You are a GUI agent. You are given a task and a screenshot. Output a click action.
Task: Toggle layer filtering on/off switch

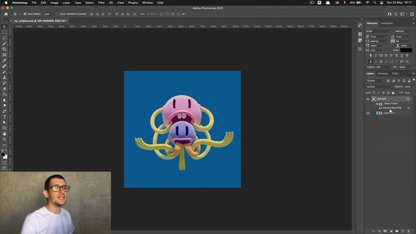[x=413, y=80]
